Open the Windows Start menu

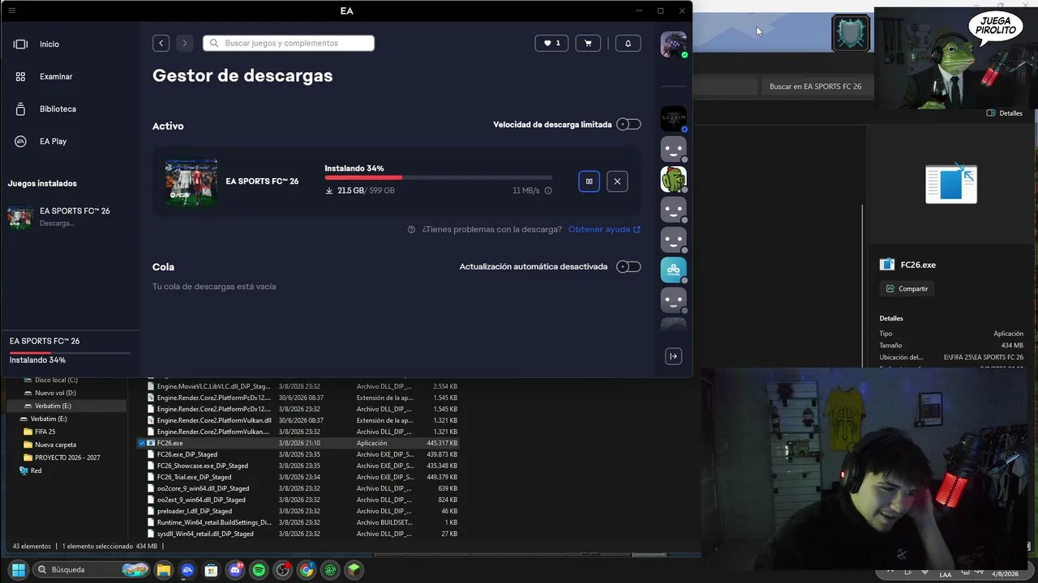18,570
